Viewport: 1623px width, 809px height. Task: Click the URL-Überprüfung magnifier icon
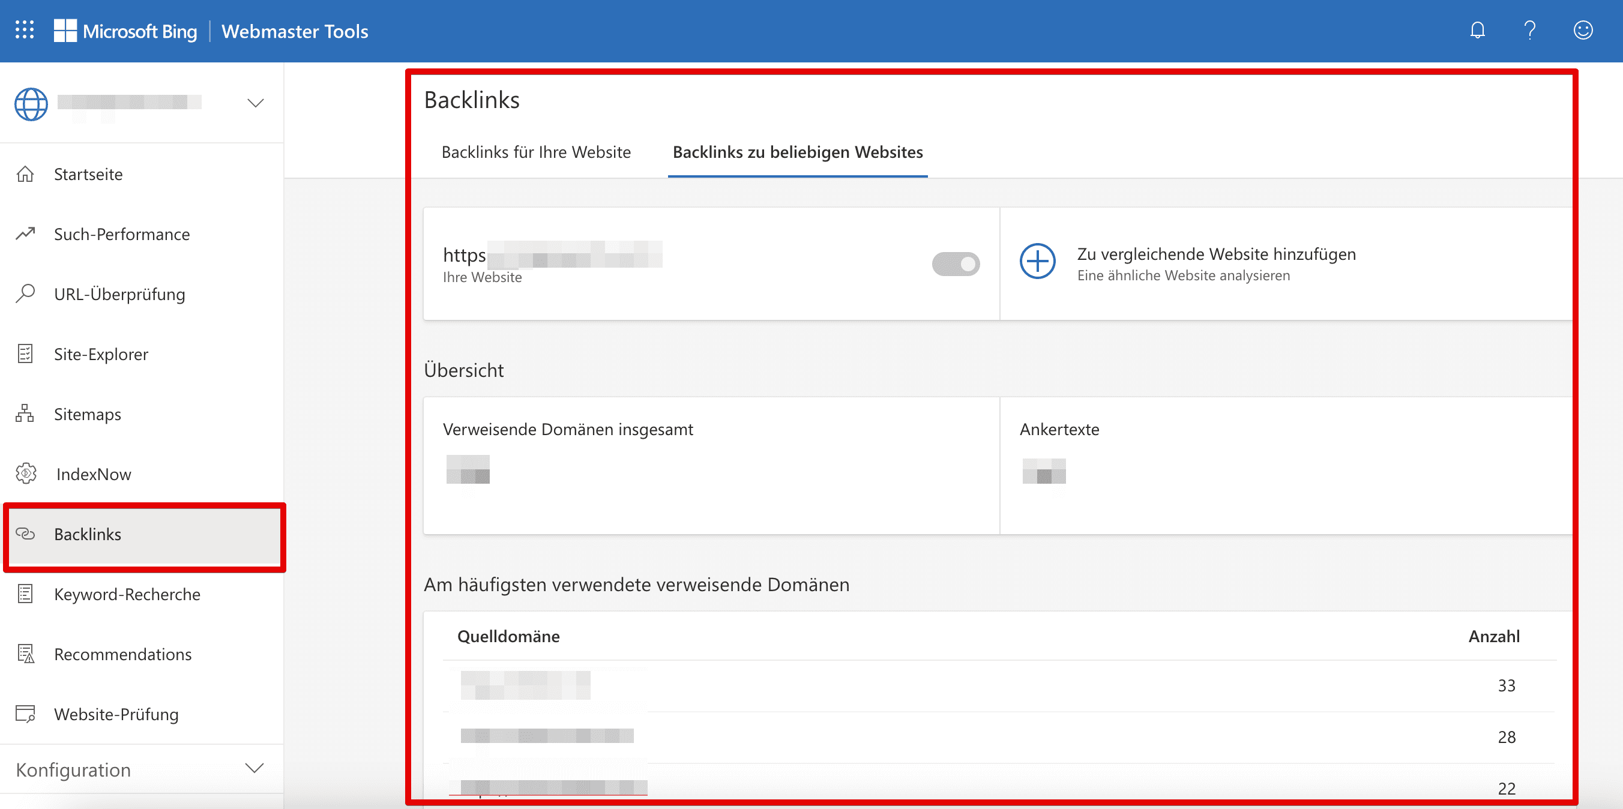(25, 293)
